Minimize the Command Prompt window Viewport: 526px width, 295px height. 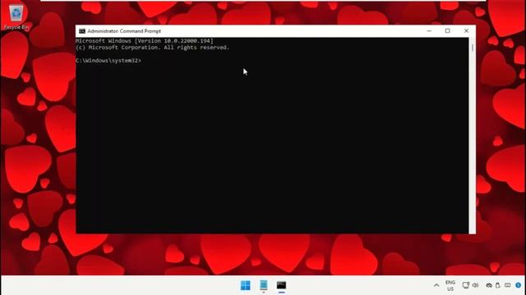[x=429, y=31]
